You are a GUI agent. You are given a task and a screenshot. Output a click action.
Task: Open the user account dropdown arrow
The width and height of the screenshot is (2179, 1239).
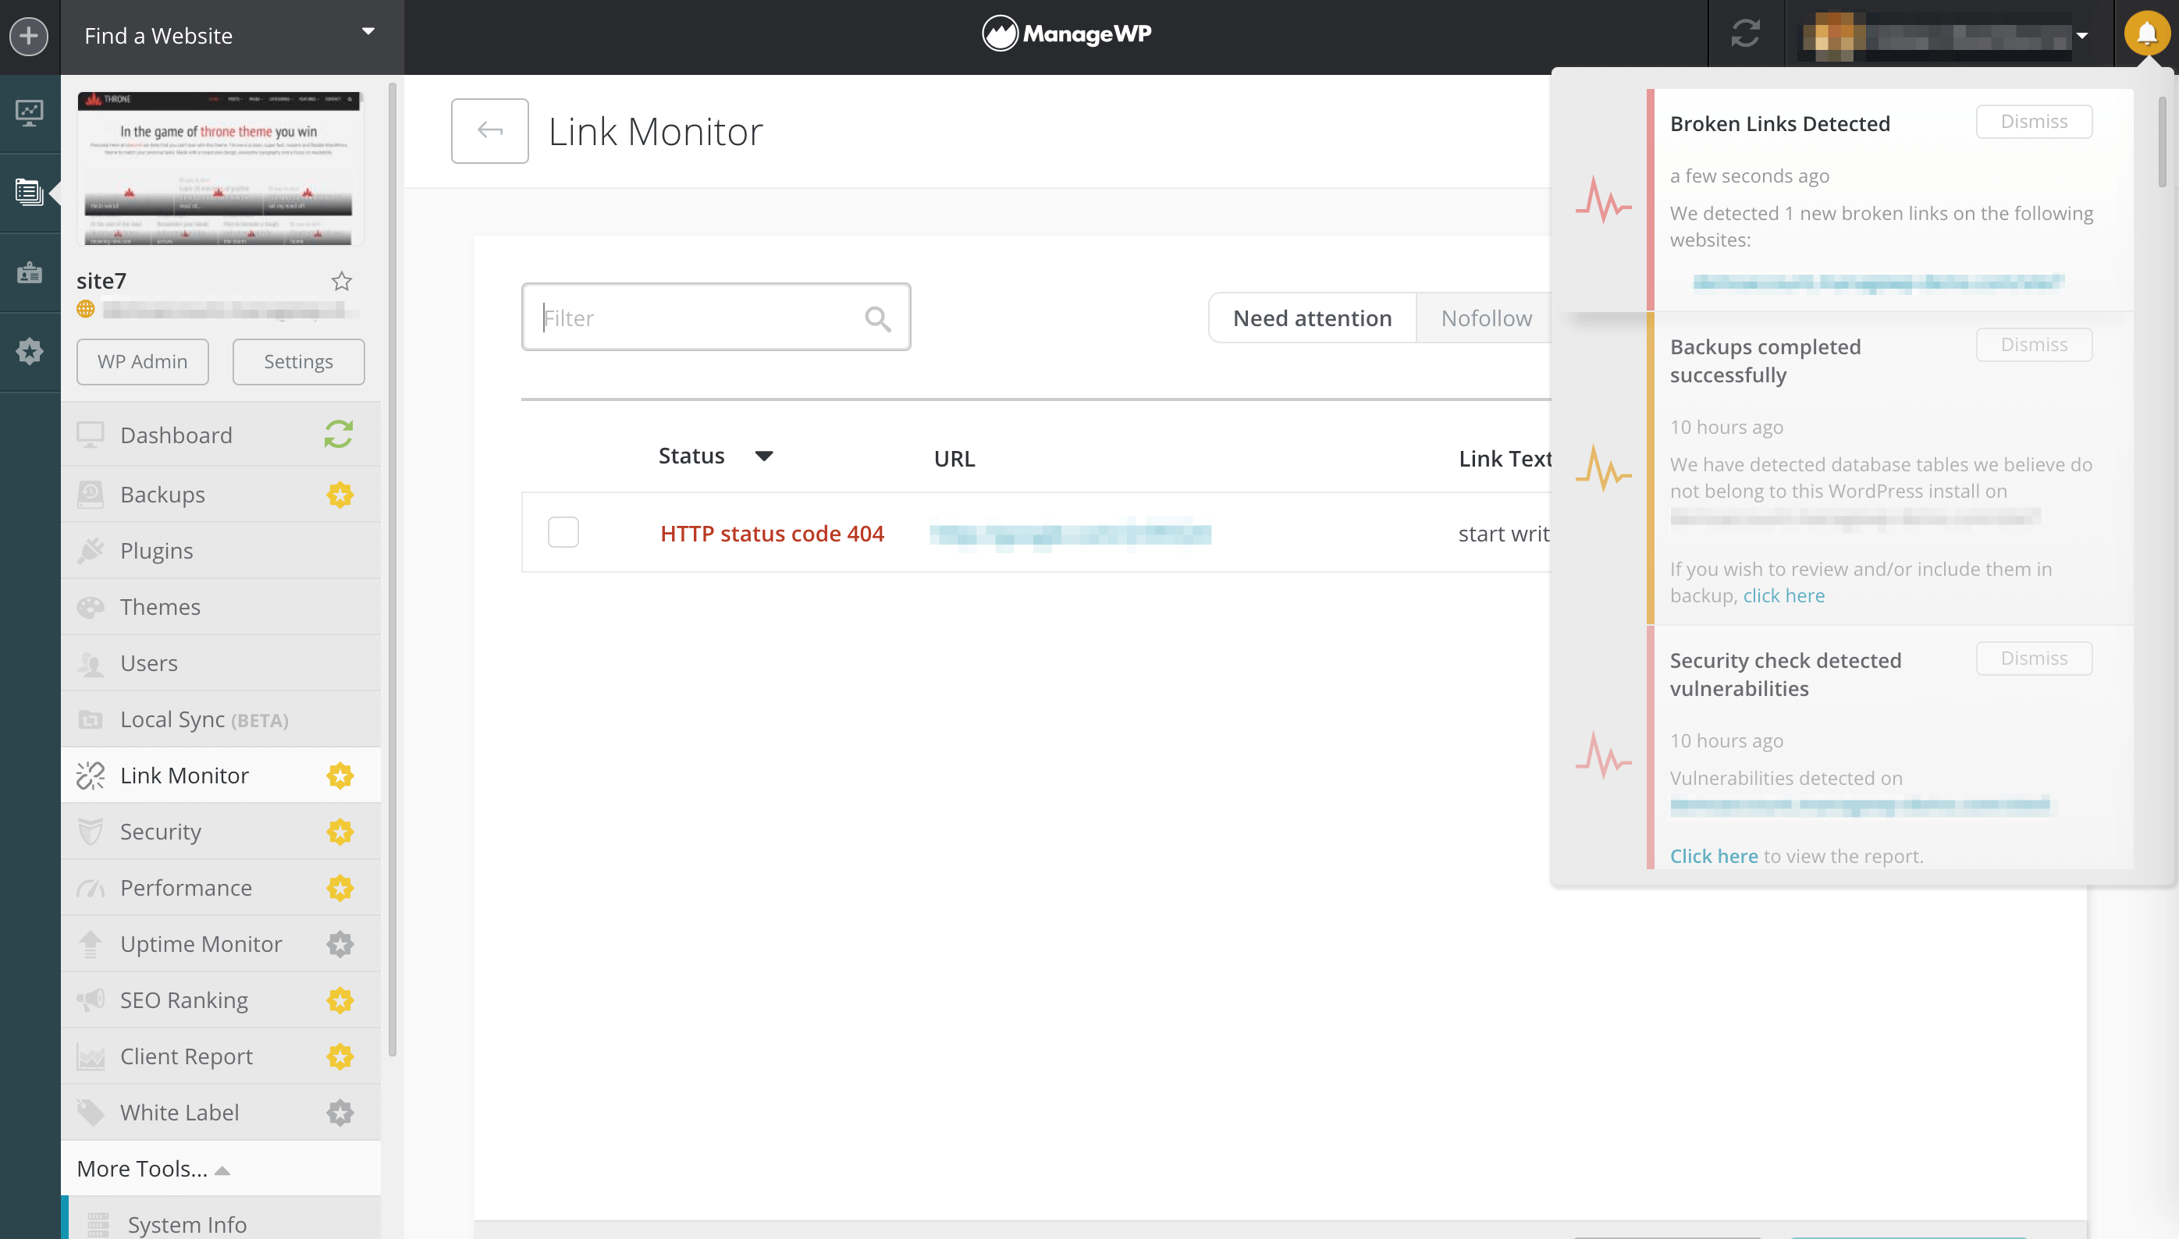(x=2082, y=36)
